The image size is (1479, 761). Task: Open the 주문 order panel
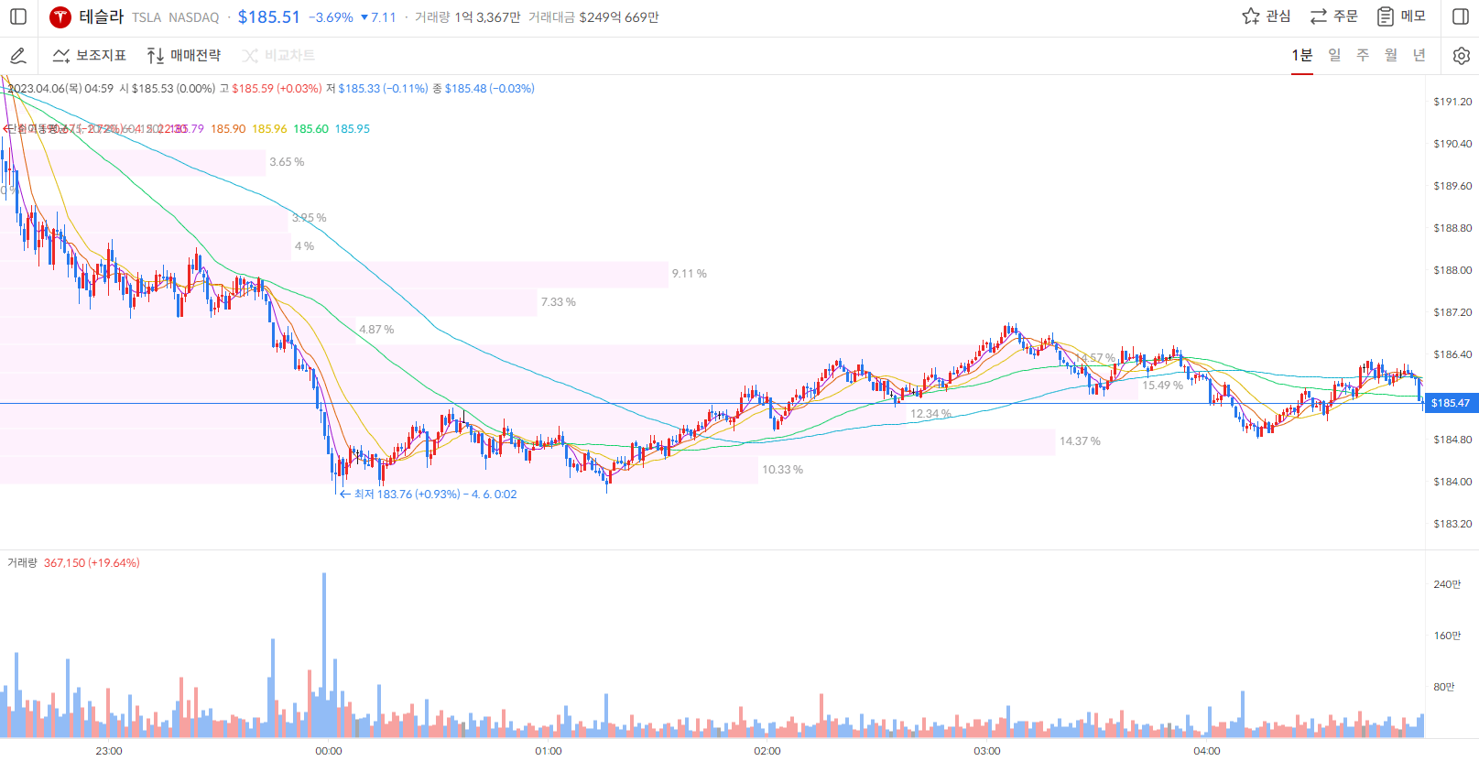coord(1333,16)
